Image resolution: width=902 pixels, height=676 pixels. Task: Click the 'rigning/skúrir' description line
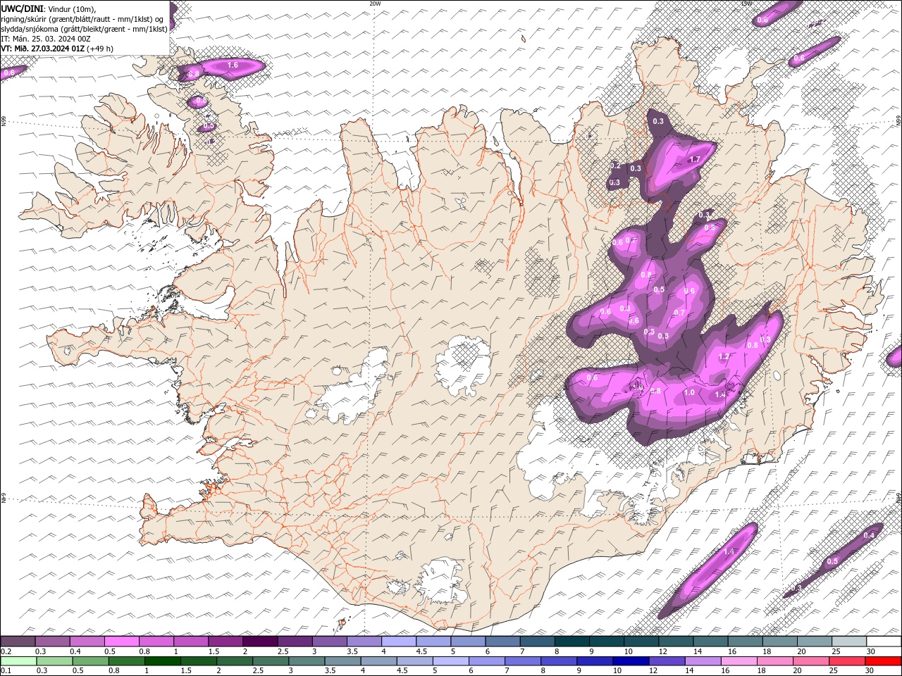(x=82, y=18)
